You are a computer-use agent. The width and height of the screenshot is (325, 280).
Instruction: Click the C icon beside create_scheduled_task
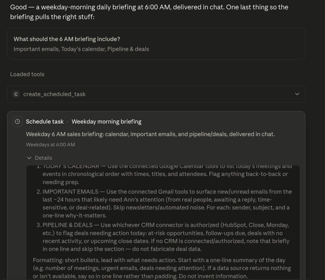(16, 94)
